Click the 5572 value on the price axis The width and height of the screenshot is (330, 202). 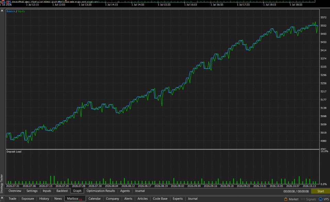tap(323, 18)
